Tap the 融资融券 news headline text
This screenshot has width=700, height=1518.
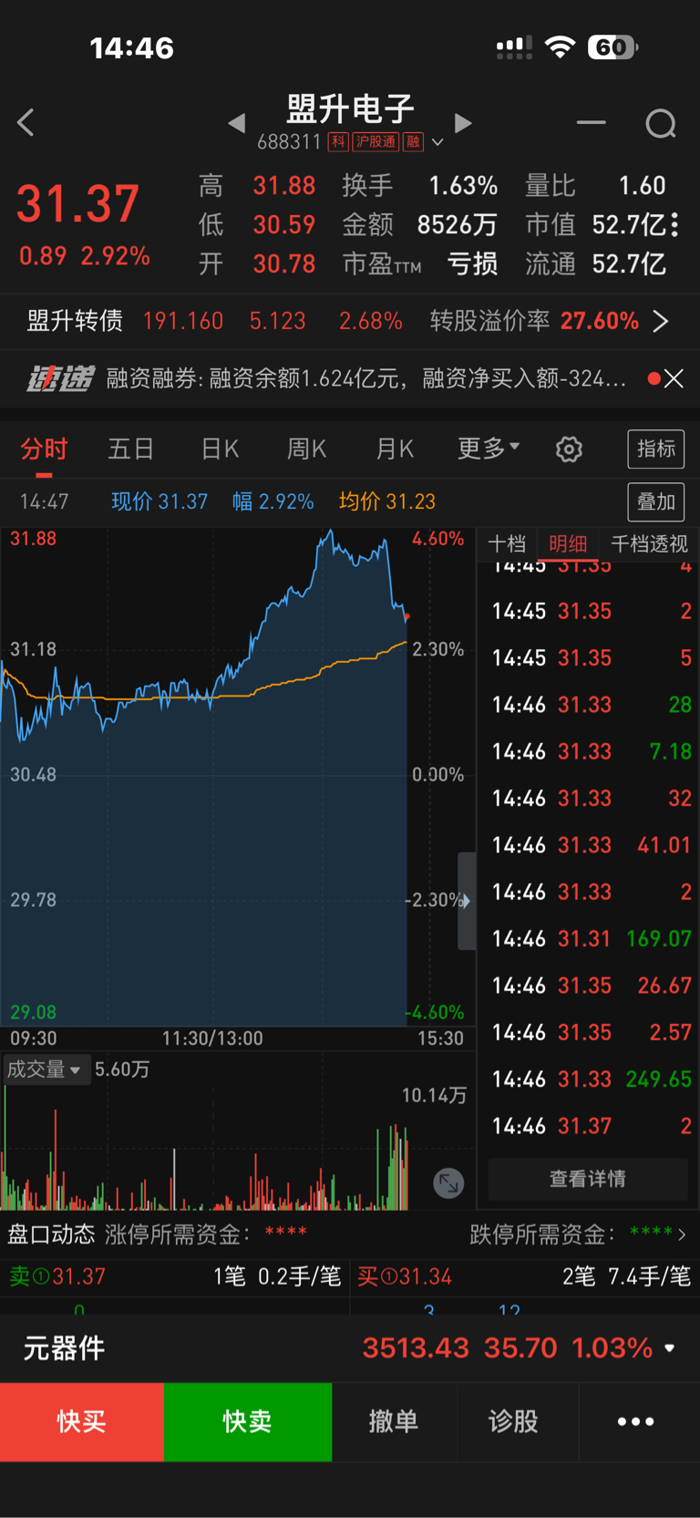[x=366, y=378]
